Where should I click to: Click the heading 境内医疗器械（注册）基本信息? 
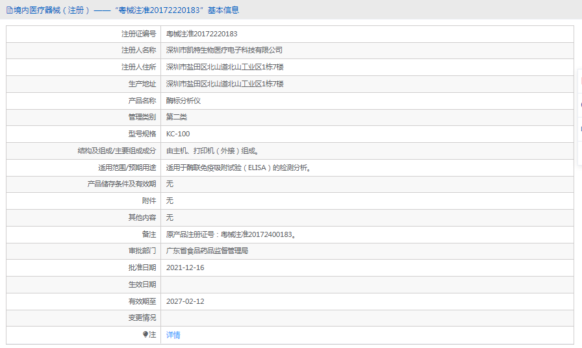tap(126, 10)
